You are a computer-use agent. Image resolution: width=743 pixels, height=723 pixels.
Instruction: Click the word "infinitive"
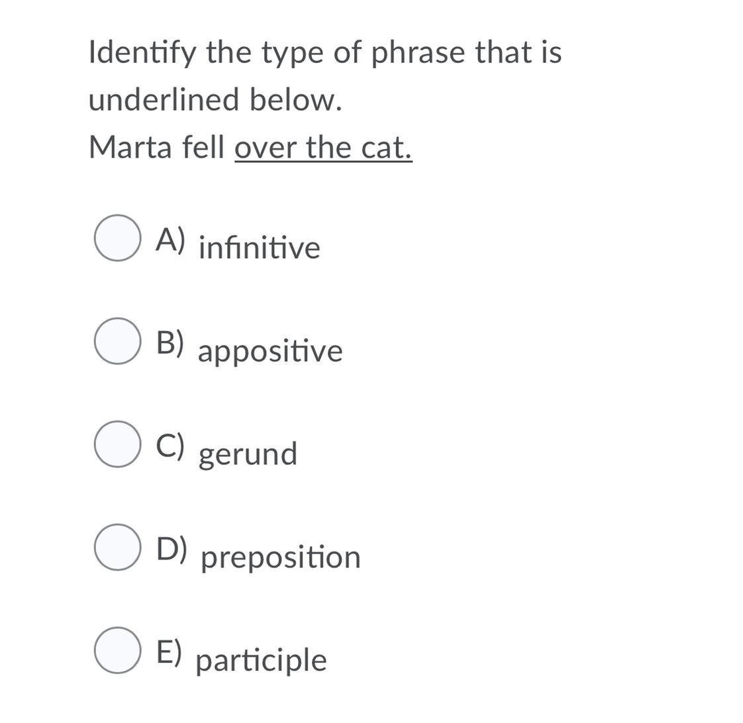[x=260, y=248]
